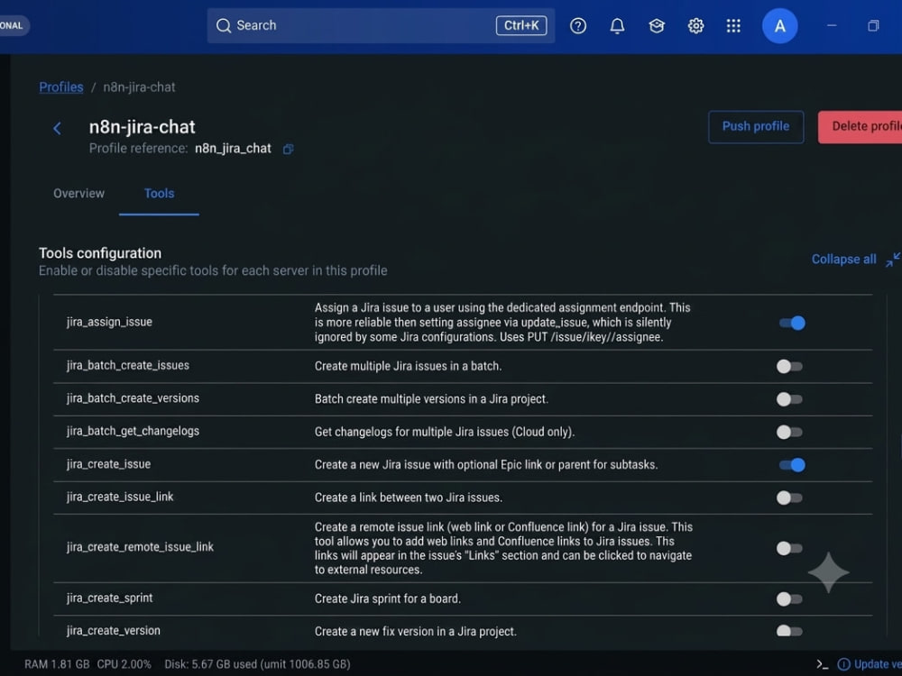902x676 pixels.
Task: Click the Profiles breadcrumb link
Action: 61,87
